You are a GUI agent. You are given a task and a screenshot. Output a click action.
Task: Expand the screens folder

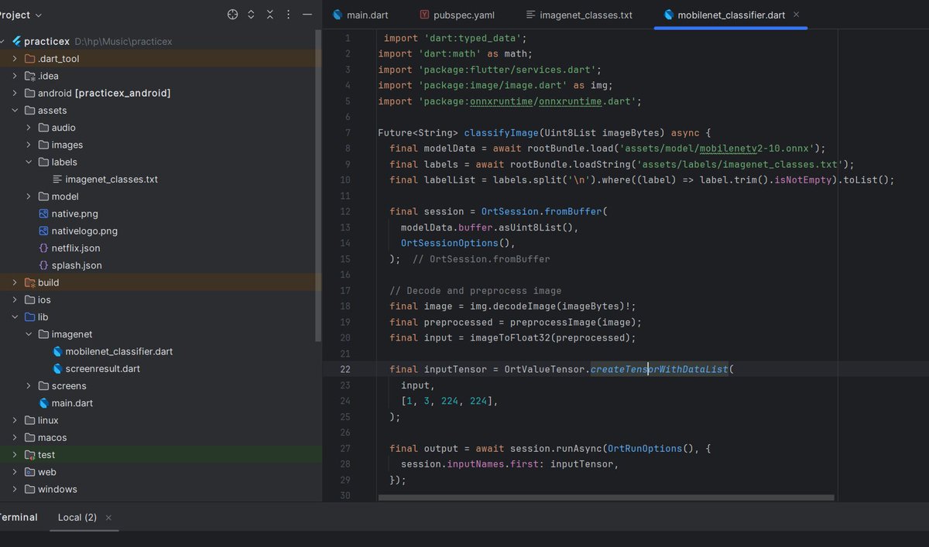pyautogui.click(x=29, y=386)
